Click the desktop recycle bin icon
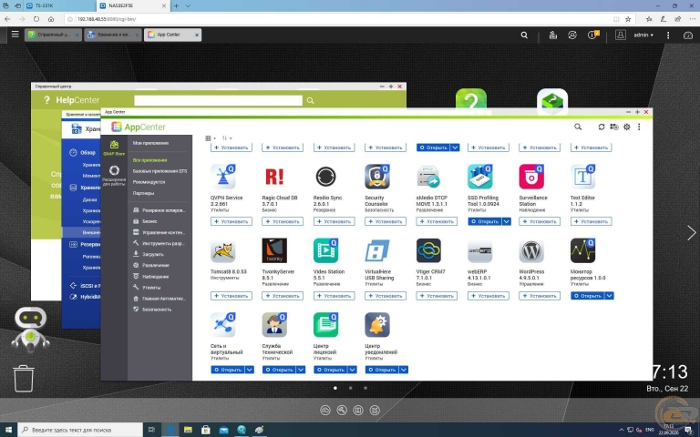Viewport: 700px width, 437px height. (23, 379)
